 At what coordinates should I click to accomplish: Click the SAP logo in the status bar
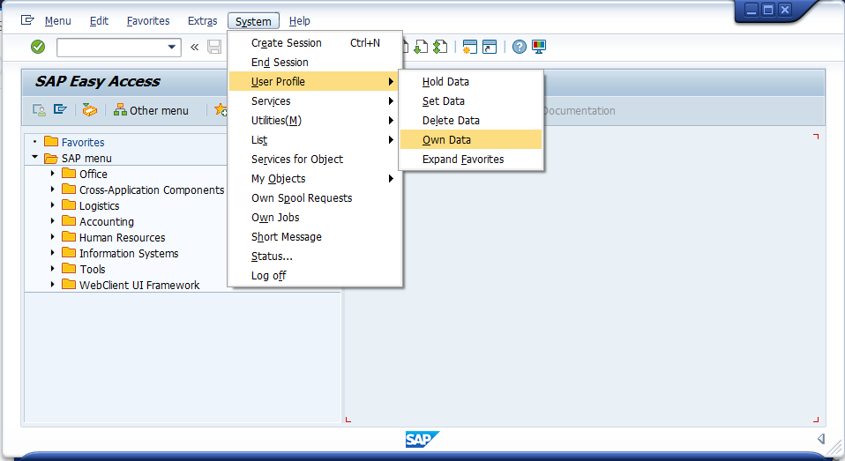tap(422, 440)
